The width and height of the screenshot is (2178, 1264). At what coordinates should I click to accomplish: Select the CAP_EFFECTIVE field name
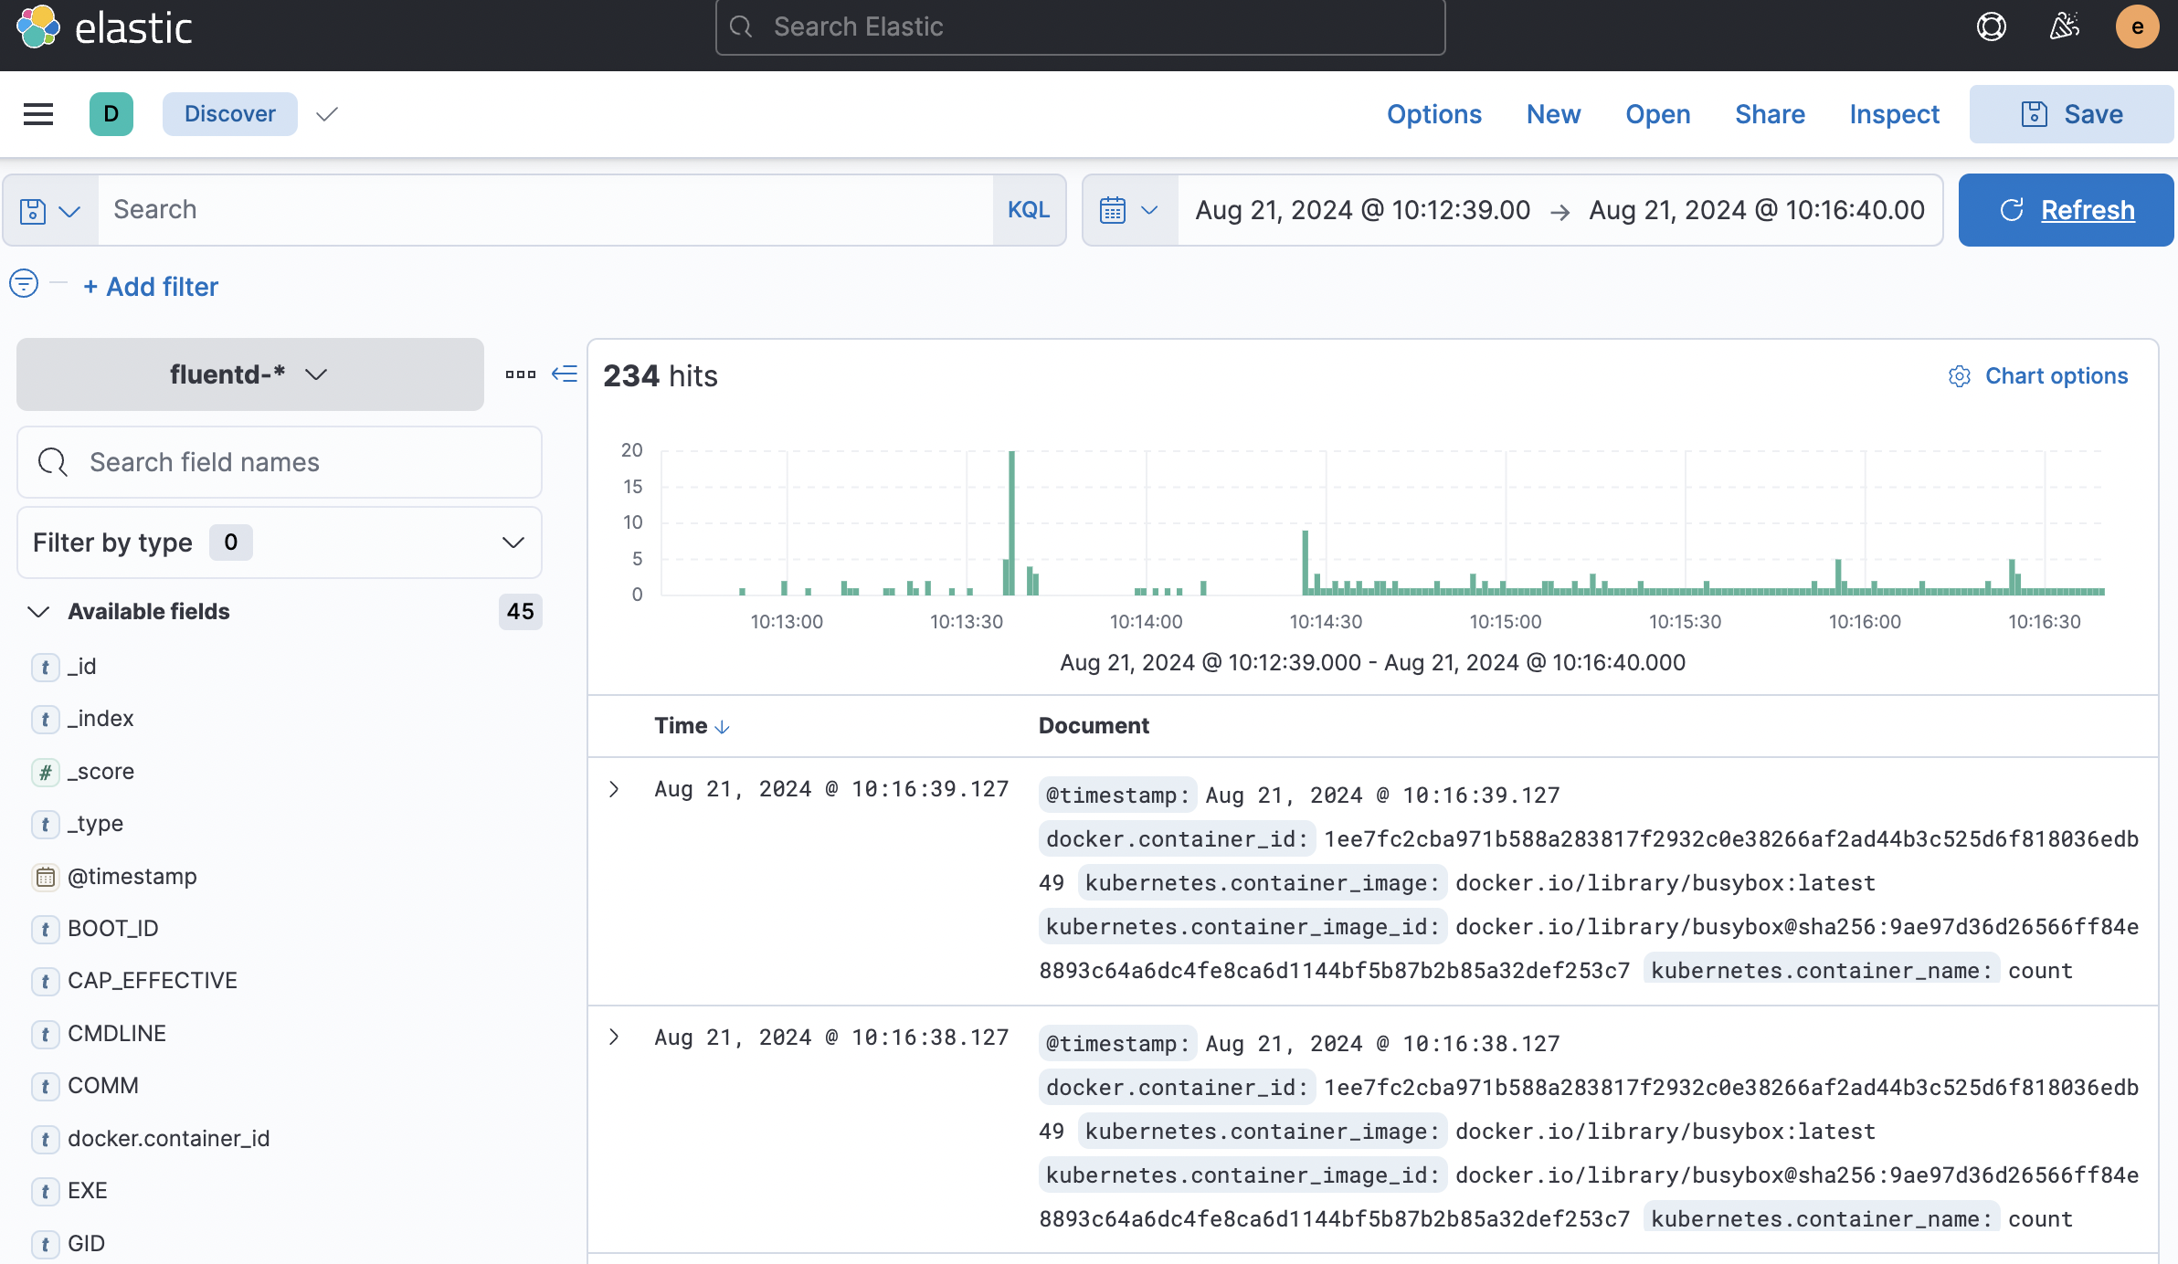point(153,981)
